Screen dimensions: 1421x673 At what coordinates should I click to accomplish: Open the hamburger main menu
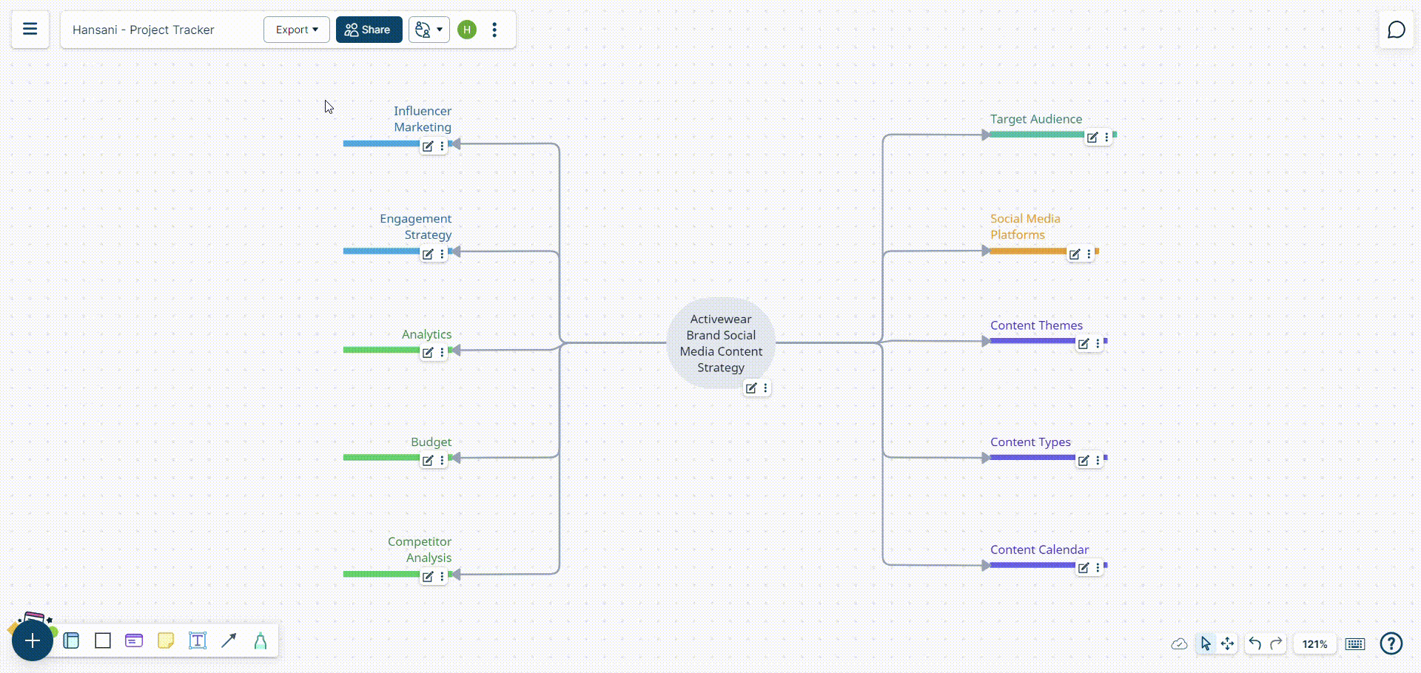click(x=30, y=30)
